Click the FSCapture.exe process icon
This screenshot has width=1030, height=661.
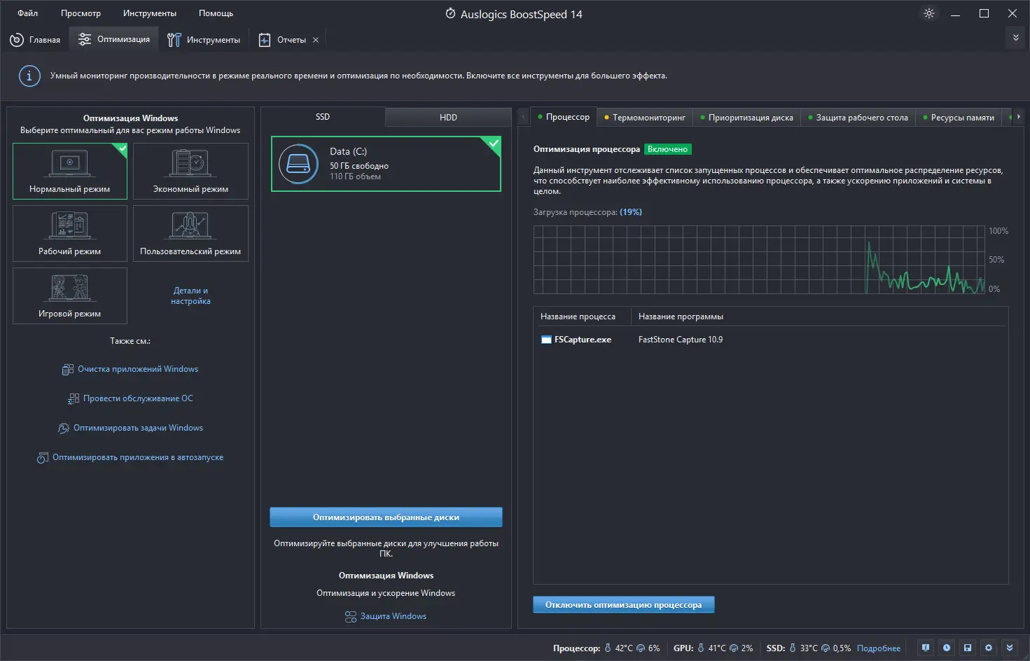point(546,340)
